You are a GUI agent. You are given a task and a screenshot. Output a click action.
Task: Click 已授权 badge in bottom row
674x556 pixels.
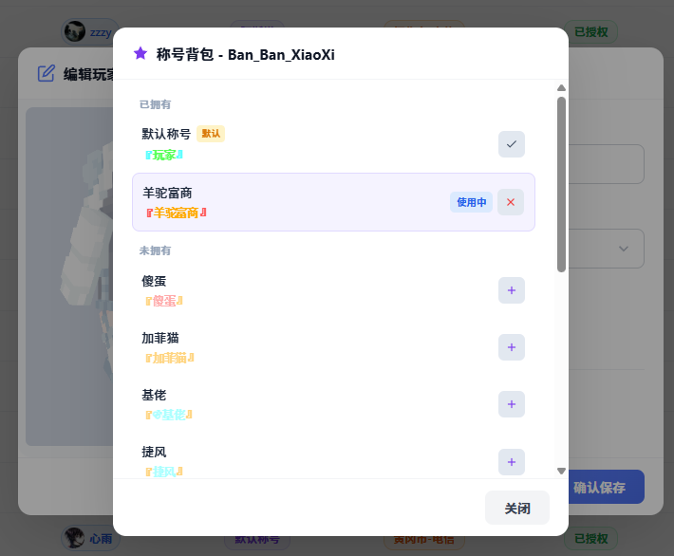point(591,538)
